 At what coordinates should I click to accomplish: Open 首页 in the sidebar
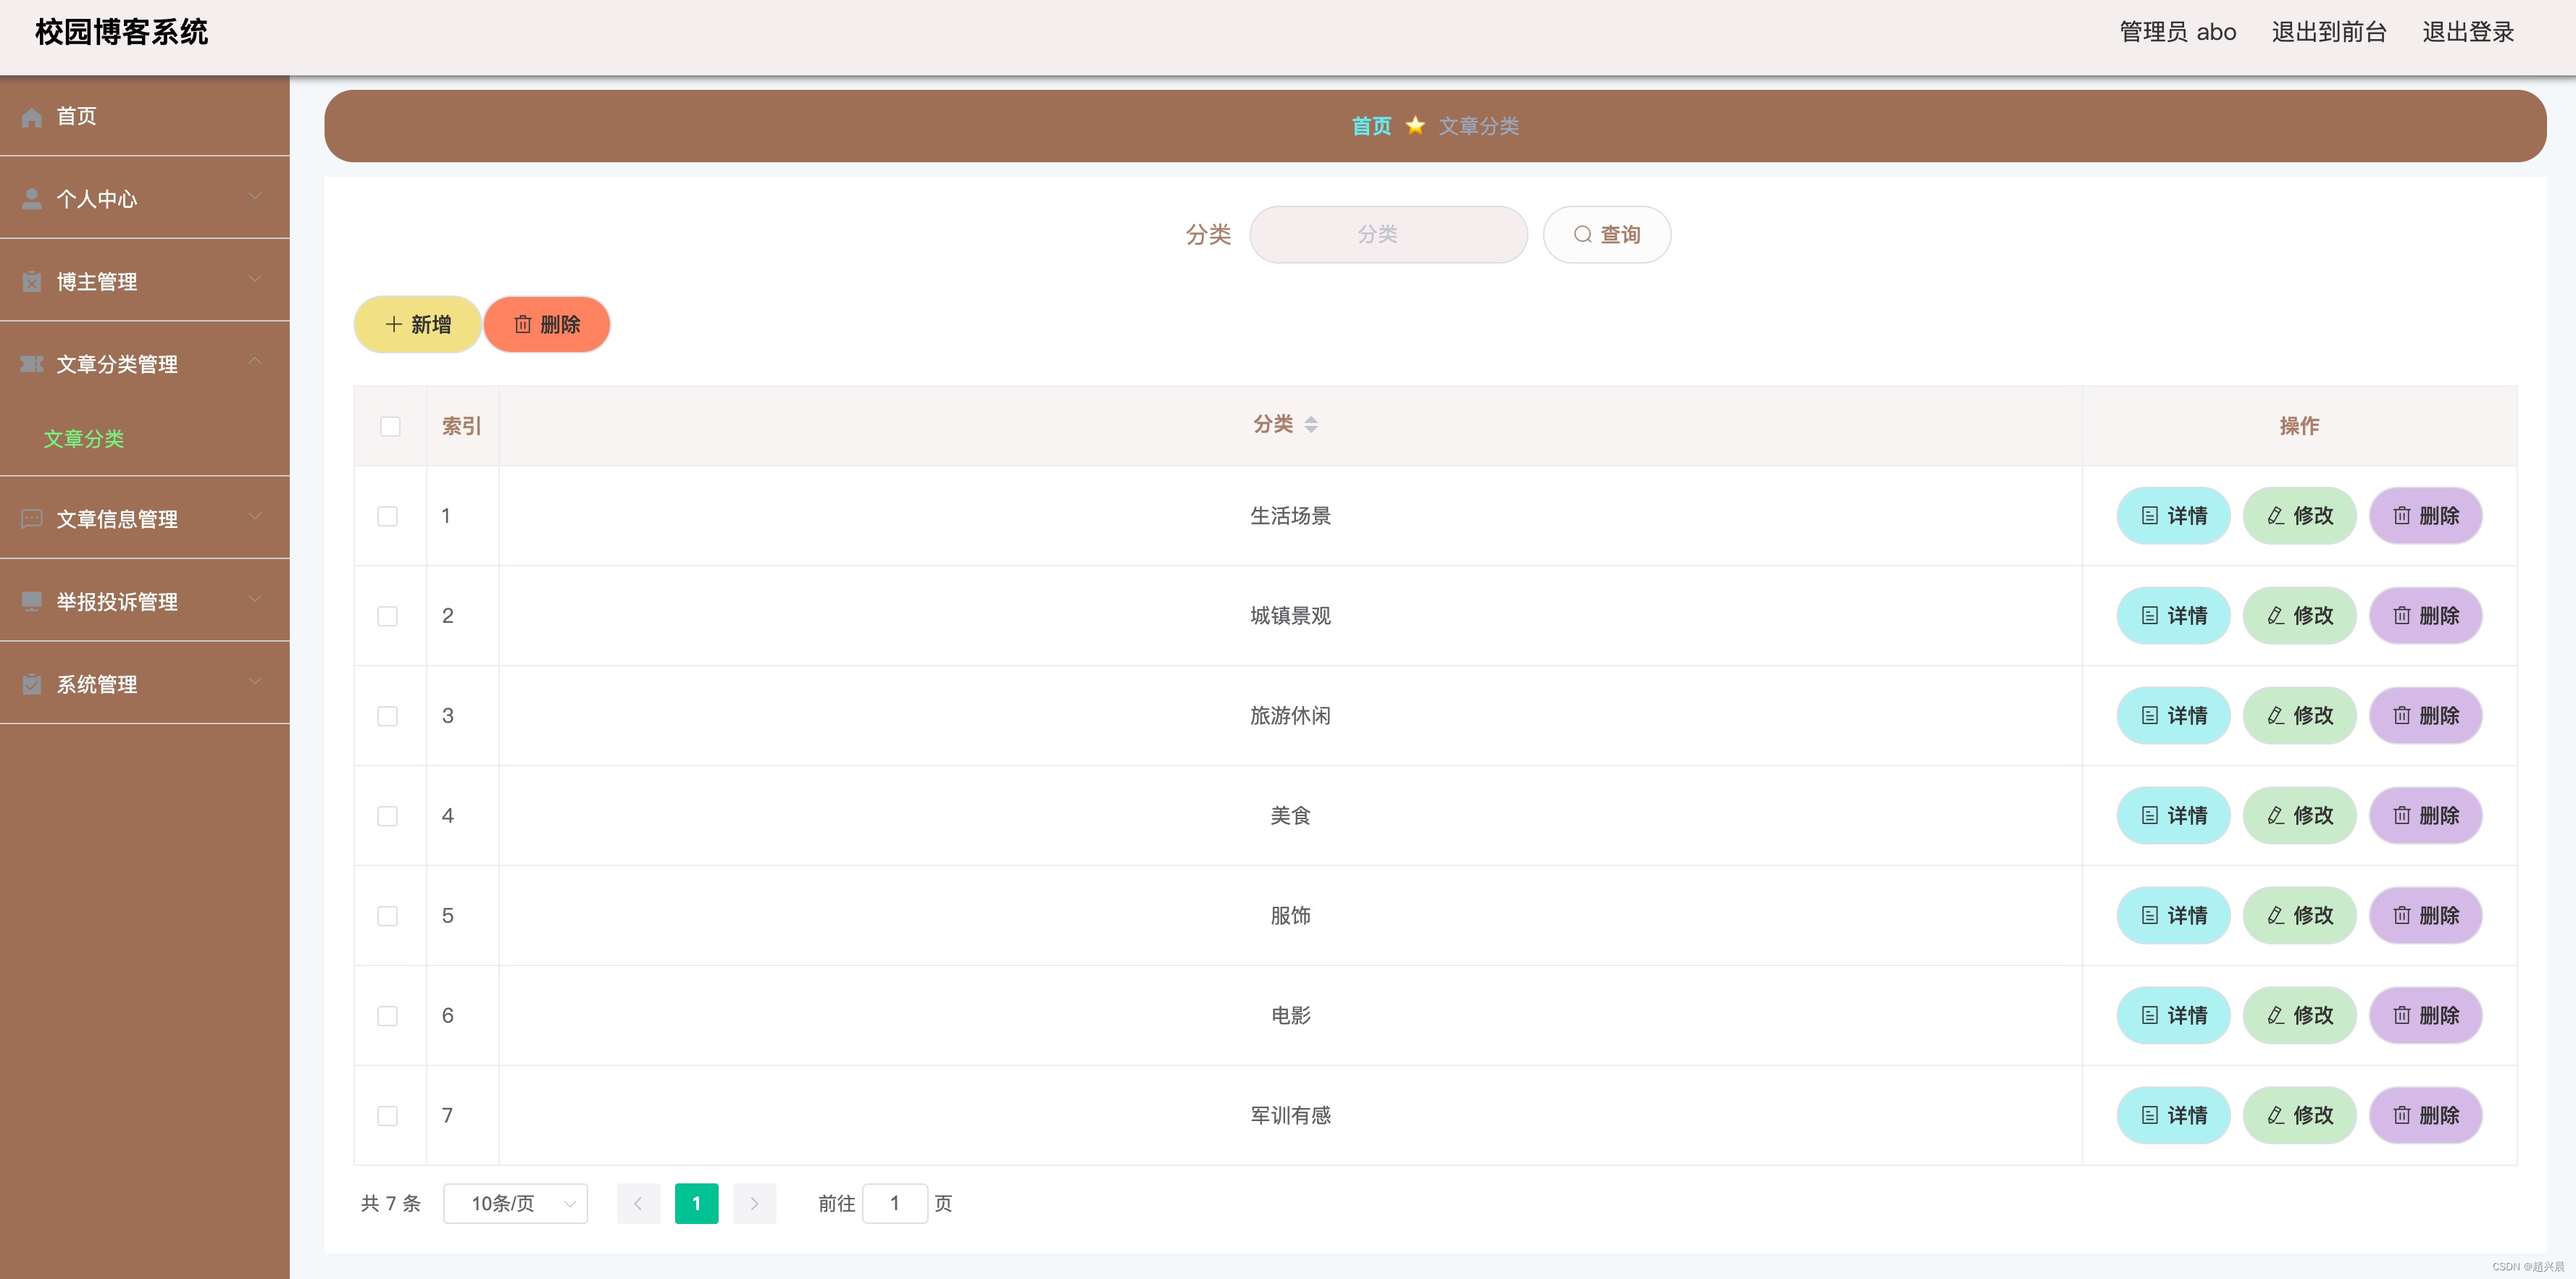pos(145,116)
